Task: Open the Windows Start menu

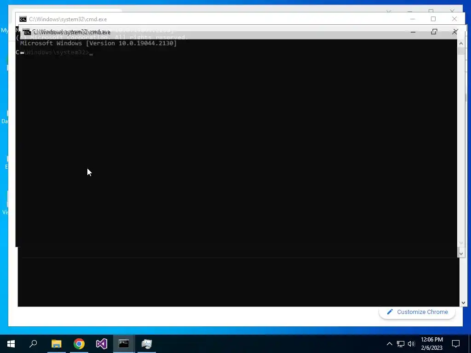Action: [x=11, y=344]
